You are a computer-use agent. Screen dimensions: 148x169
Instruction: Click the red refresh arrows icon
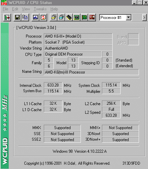[x=43, y=18]
